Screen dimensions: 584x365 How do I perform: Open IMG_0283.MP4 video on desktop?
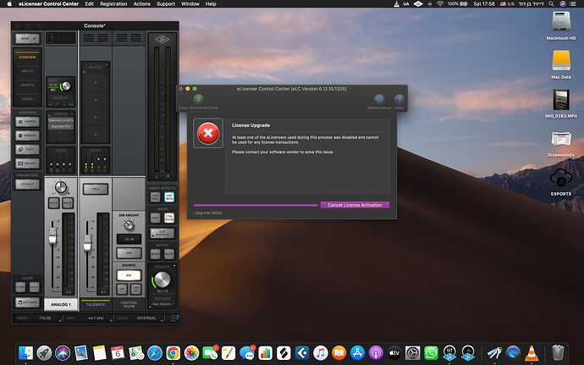coord(561,100)
